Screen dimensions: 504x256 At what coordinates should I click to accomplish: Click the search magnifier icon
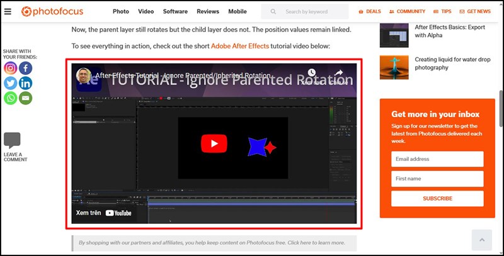[273, 11]
